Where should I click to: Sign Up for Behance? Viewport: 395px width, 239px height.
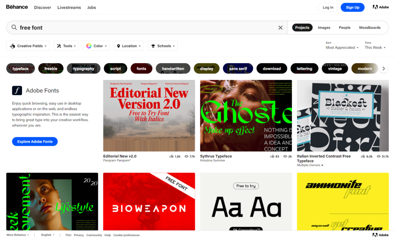(x=352, y=7)
